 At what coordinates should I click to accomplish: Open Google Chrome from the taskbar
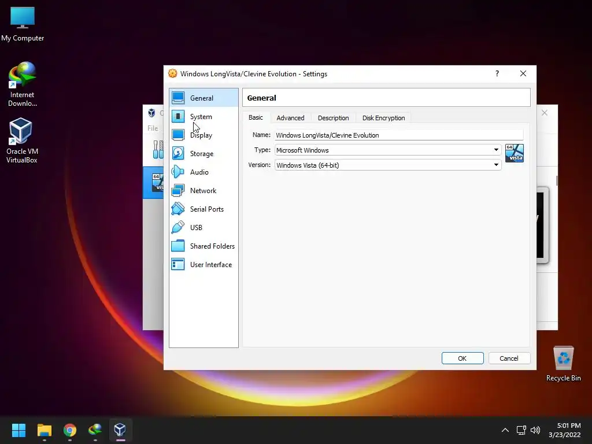tap(70, 430)
